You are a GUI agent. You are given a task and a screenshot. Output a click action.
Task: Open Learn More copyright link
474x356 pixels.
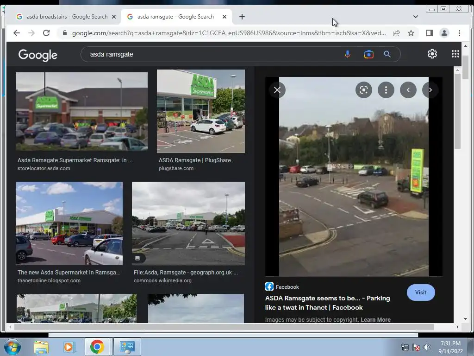[x=375, y=320]
